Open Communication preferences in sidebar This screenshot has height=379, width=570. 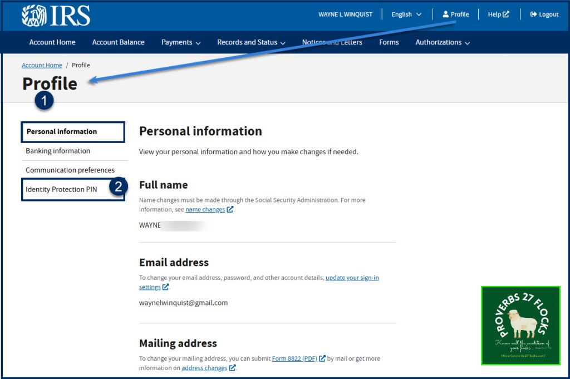(x=70, y=170)
